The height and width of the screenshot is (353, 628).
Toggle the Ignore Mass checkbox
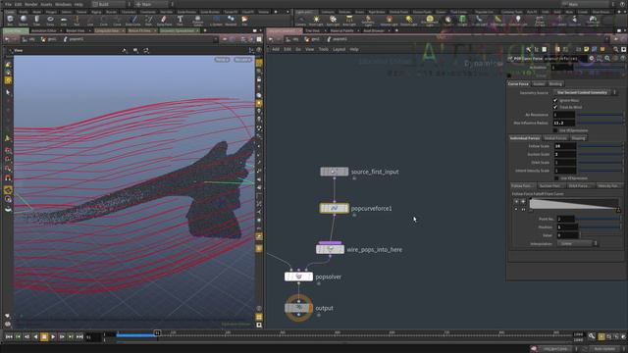click(x=555, y=100)
